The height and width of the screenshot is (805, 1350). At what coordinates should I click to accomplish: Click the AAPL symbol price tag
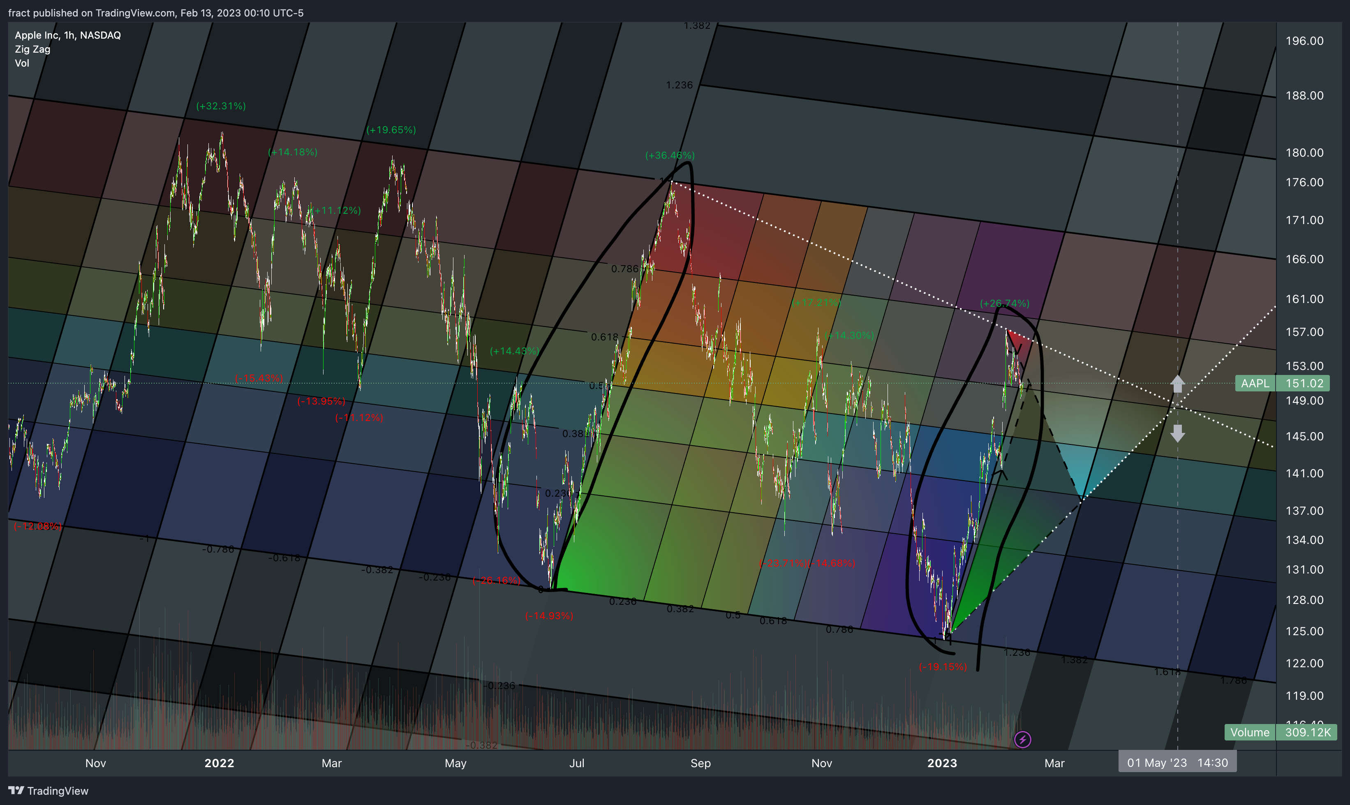(1255, 384)
